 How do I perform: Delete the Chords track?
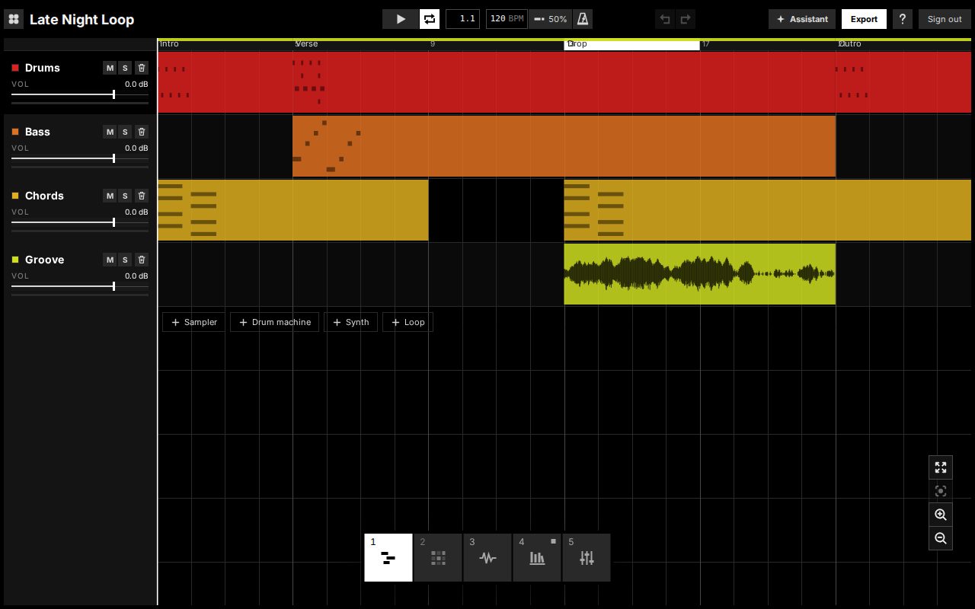tap(141, 196)
